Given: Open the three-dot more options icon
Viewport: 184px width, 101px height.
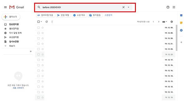Looking at the screenshot, I should (52, 22).
